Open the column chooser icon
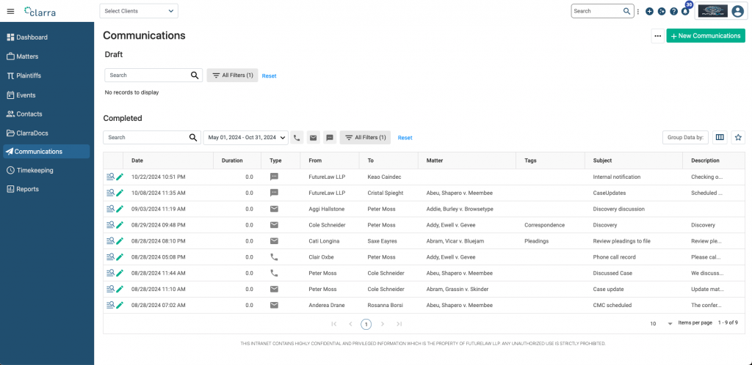Screen dimensions: 752x365 (720, 137)
